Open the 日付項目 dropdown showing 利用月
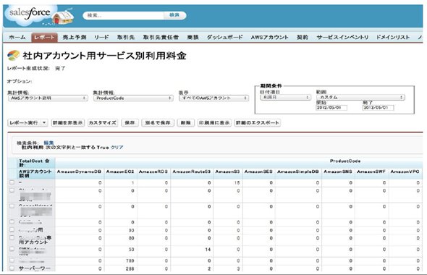Image resolution: width=427 pixels, height=275 pixels. (285, 97)
